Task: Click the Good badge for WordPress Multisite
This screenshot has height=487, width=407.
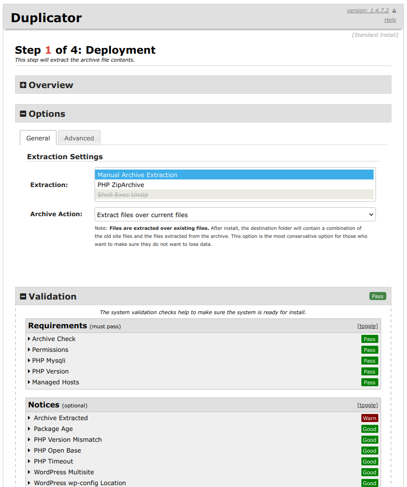Action: (x=369, y=473)
